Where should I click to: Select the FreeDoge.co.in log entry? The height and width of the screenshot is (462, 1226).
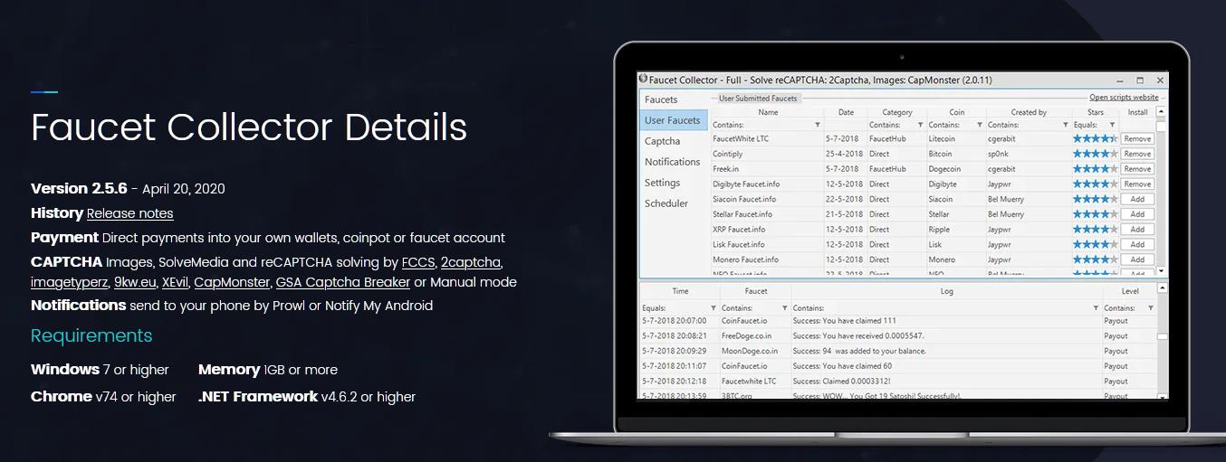(748, 335)
